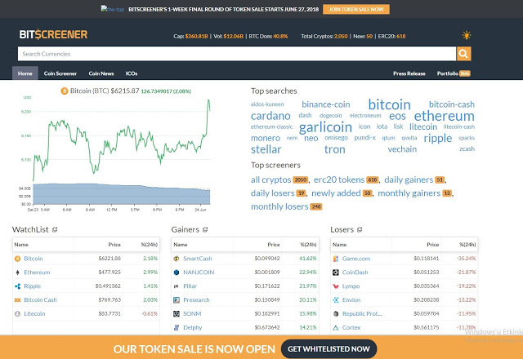This screenshot has height=359, width=523.
Task: Click the Ripple icon in WatchList
Action: tap(17, 286)
